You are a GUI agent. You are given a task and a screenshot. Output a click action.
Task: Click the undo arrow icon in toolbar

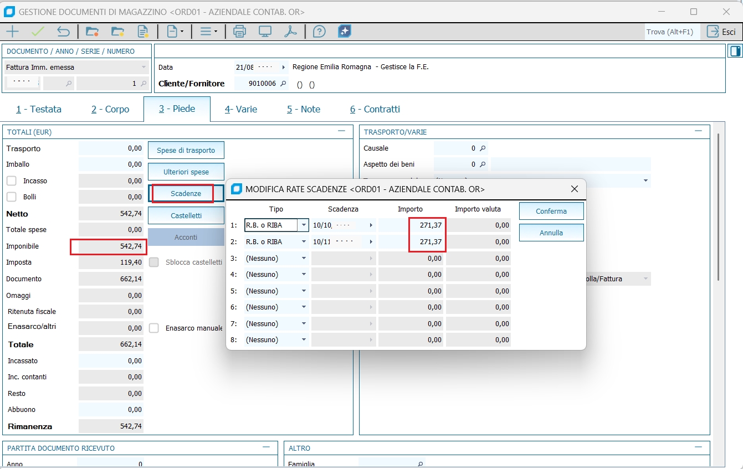pyautogui.click(x=63, y=32)
